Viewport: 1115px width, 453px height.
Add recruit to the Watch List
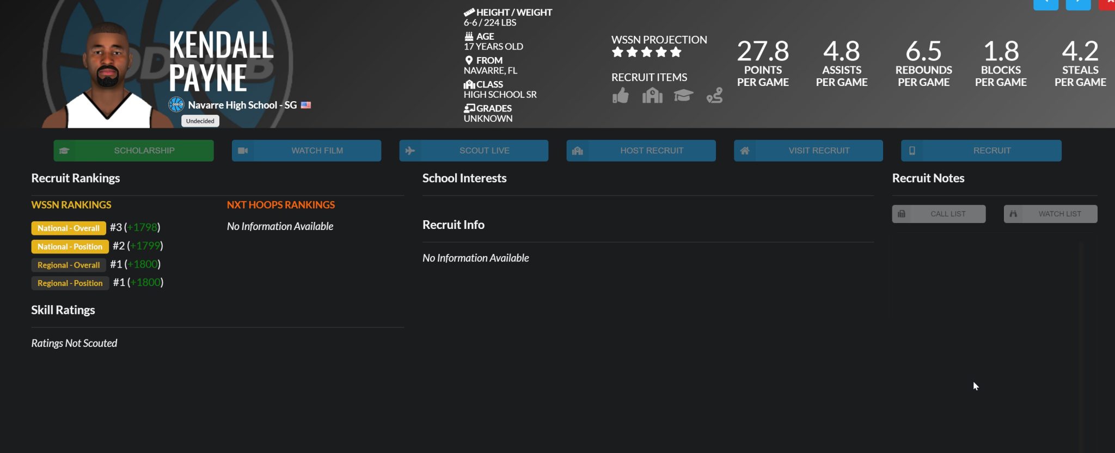(x=1050, y=214)
